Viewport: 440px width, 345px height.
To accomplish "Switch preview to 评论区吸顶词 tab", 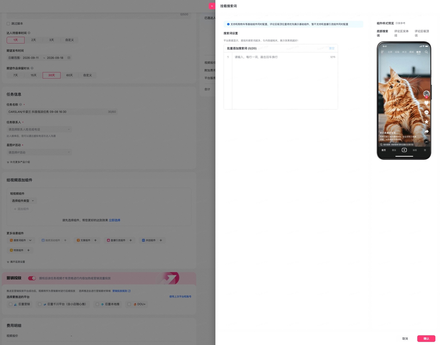I will coord(422,33).
